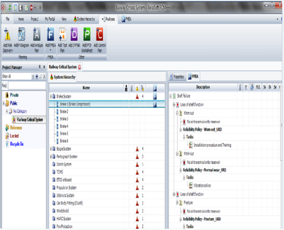Pin the Project Manager panel
The height and width of the screenshot is (230, 284).
[40, 67]
